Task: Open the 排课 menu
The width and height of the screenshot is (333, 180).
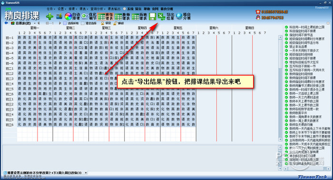Action: point(73,9)
